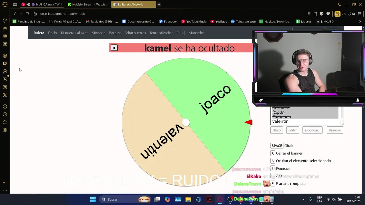The height and width of the screenshot is (205, 365).
Task: Click the white center hub of the wheel
Action: click(x=186, y=122)
